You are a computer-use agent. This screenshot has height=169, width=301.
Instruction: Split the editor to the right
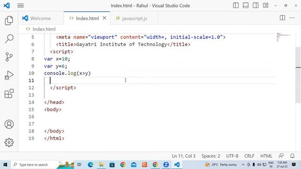click(282, 18)
